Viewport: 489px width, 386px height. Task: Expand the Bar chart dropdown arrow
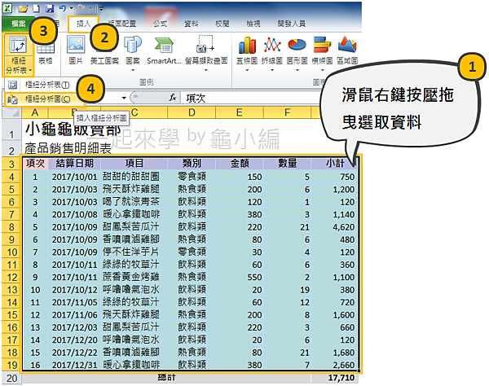(x=322, y=70)
